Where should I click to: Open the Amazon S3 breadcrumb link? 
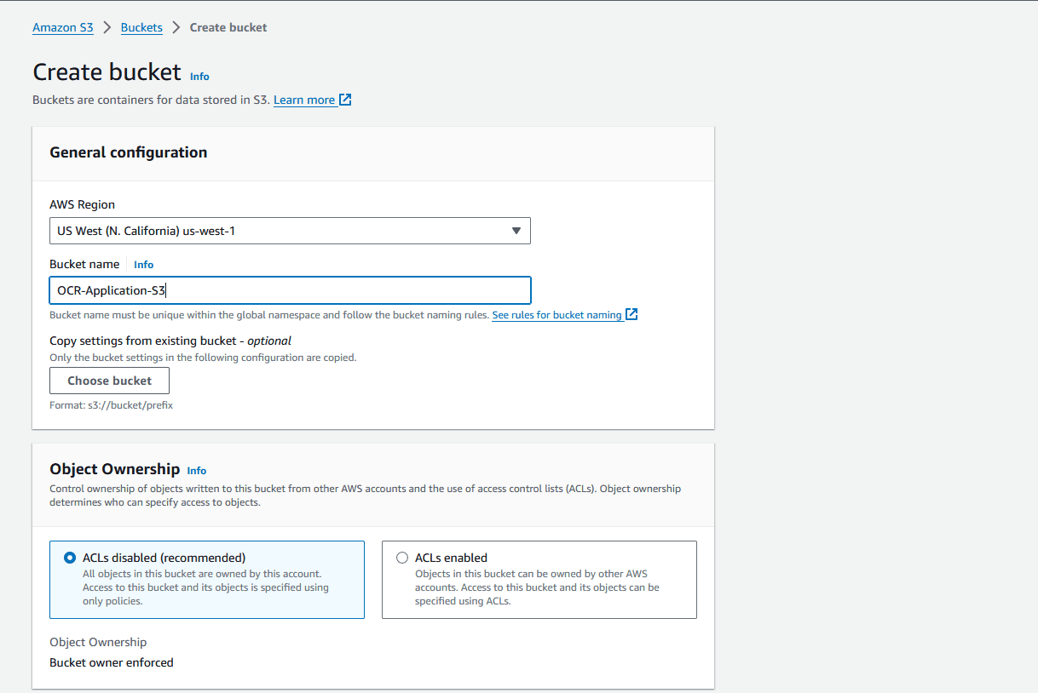click(x=63, y=27)
